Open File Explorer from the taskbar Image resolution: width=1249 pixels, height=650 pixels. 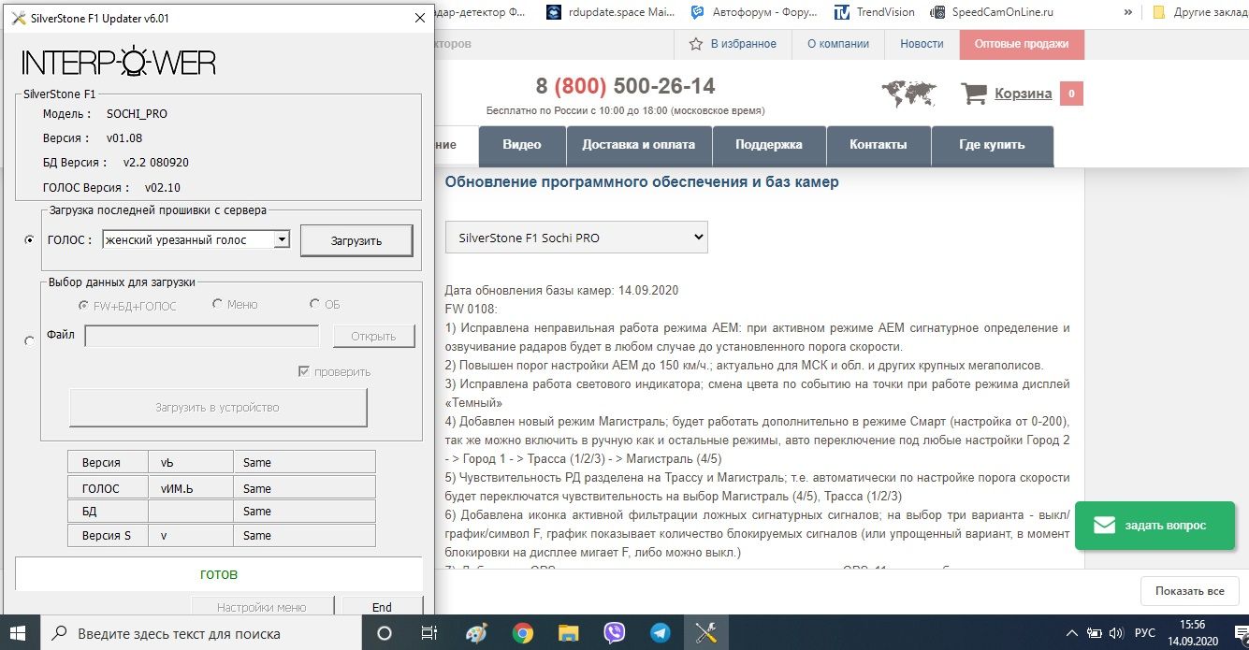pos(568,633)
